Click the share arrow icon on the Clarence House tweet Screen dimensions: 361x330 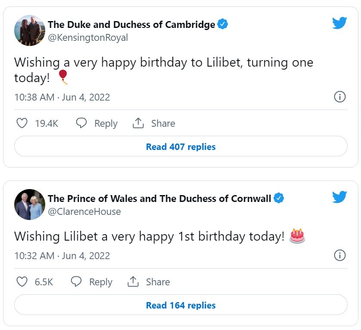133,282
